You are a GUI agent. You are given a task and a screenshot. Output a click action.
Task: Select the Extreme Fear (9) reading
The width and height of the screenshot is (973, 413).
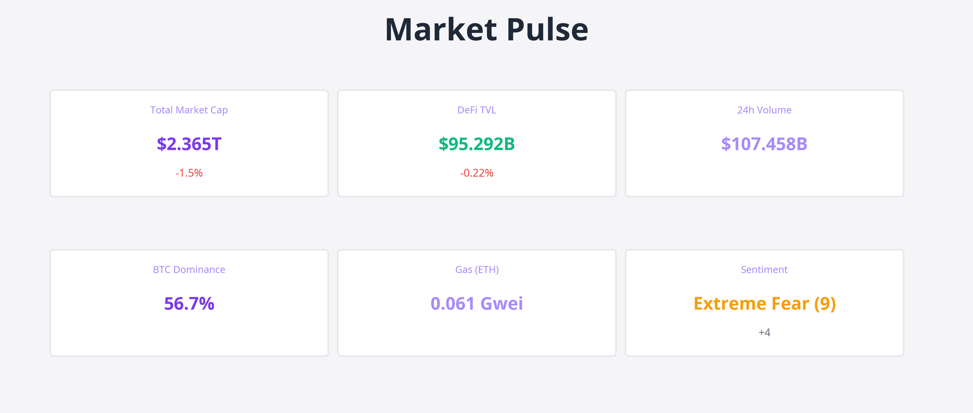coord(764,304)
